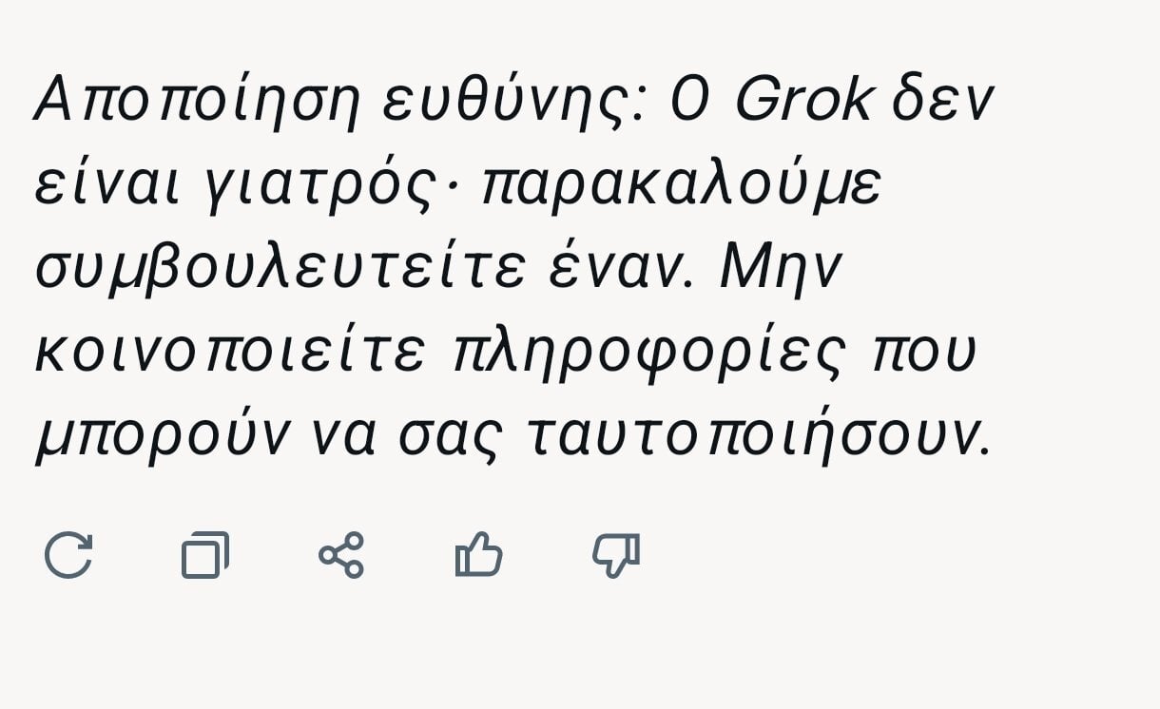Click the word "συμβουλευτείτε"

point(280,269)
